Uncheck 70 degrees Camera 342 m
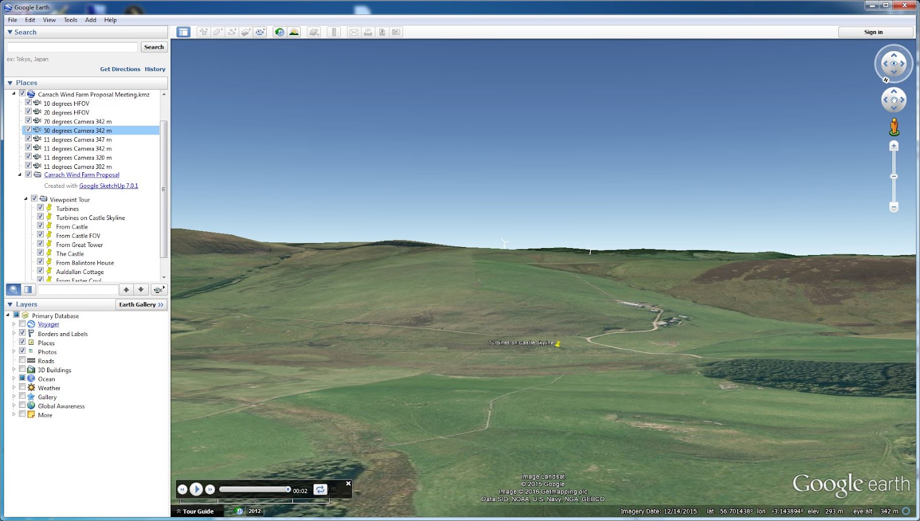 28,121
